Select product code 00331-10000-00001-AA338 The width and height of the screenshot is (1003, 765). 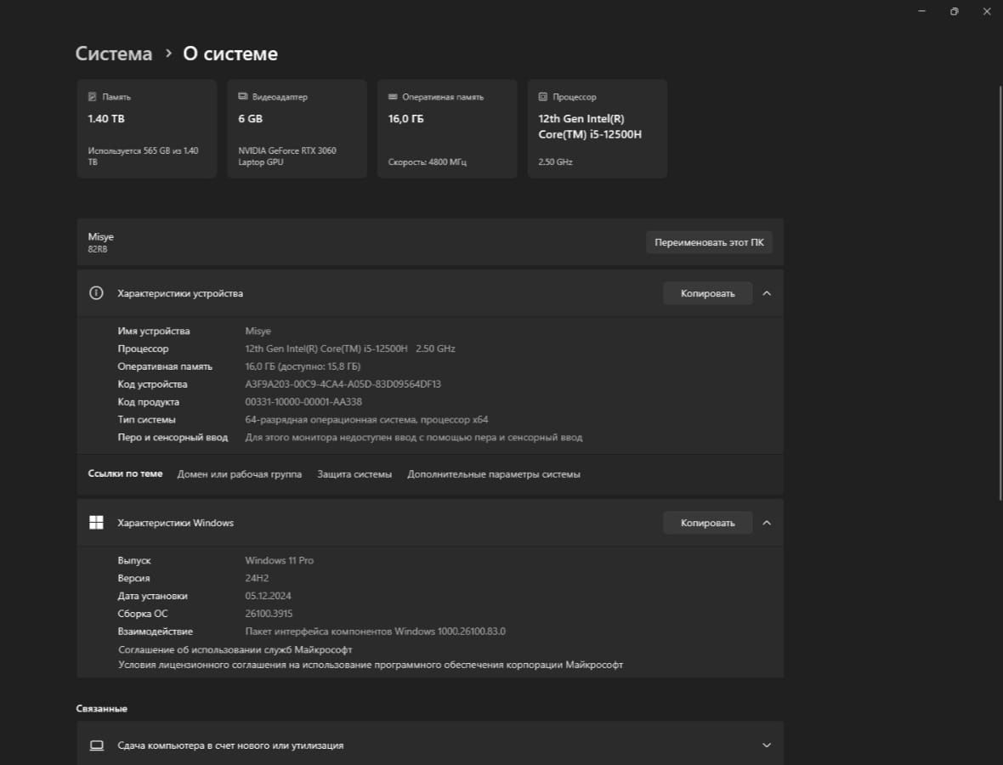tap(303, 402)
